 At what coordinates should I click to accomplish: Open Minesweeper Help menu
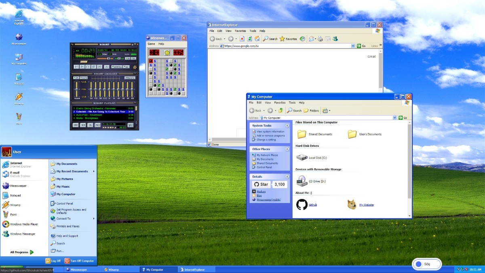coord(161,44)
